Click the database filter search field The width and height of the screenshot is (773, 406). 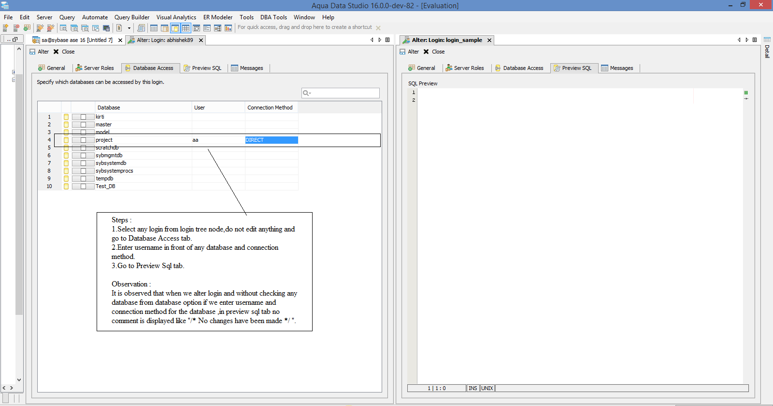point(341,93)
